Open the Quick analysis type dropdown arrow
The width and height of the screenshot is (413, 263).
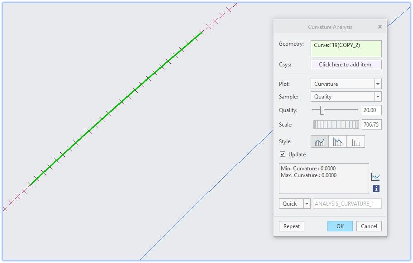[307, 204]
